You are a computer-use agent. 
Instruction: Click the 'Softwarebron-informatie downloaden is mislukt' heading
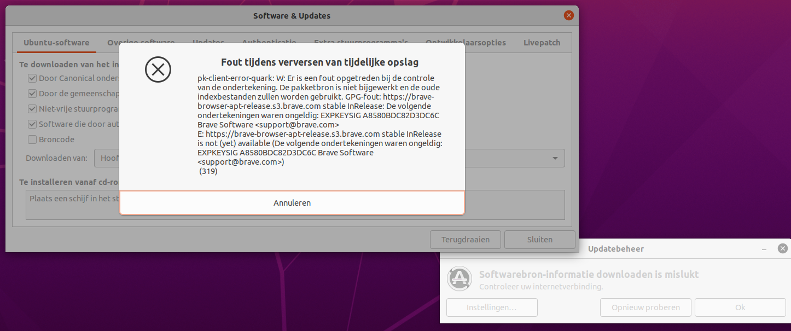point(589,275)
